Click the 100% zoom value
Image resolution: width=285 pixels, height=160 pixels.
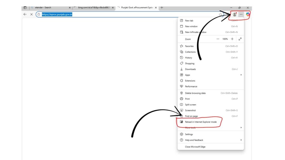(x=225, y=39)
